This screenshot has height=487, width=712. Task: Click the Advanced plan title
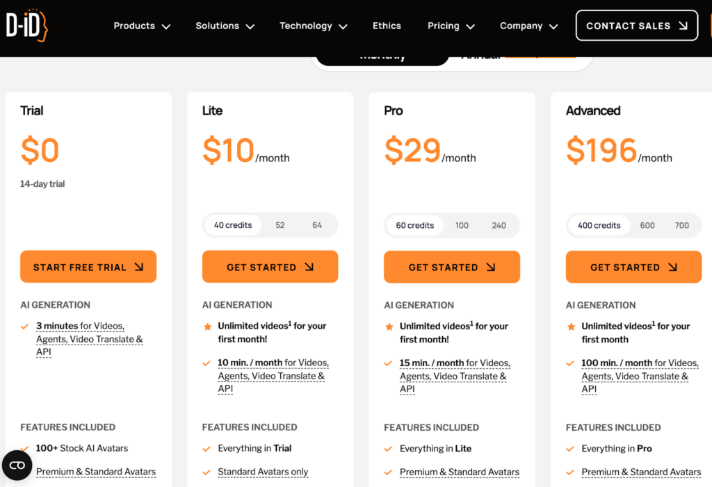click(x=593, y=110)
